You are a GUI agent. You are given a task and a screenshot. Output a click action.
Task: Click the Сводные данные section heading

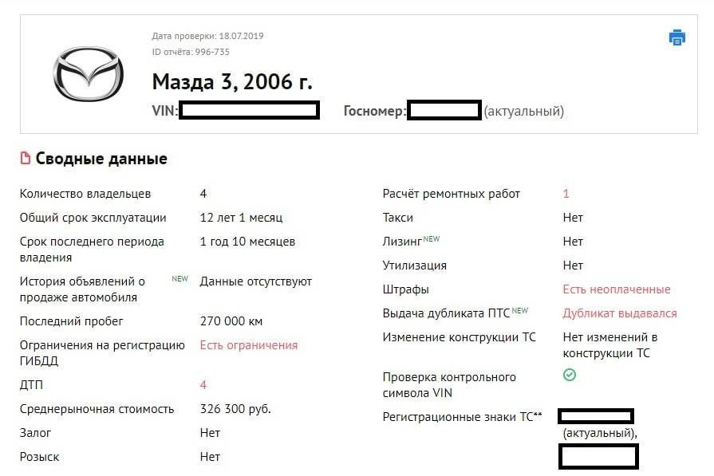coord(101,159)
